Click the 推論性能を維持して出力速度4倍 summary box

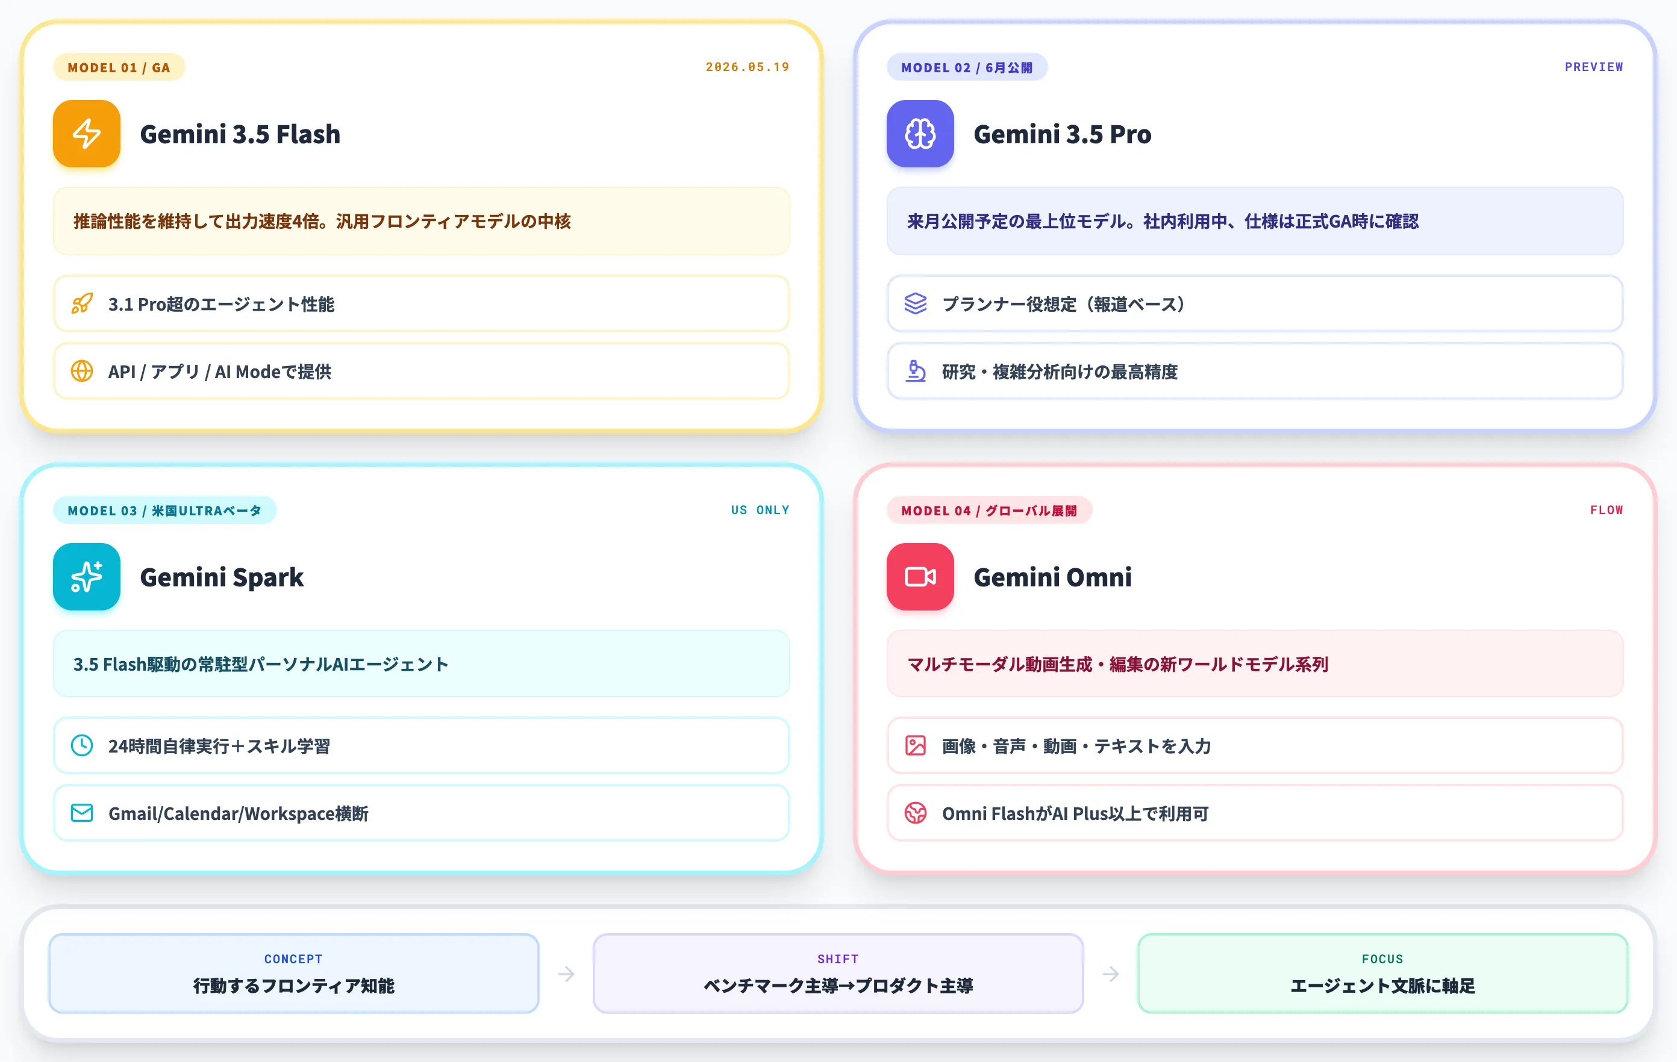[x=421, y=222]
